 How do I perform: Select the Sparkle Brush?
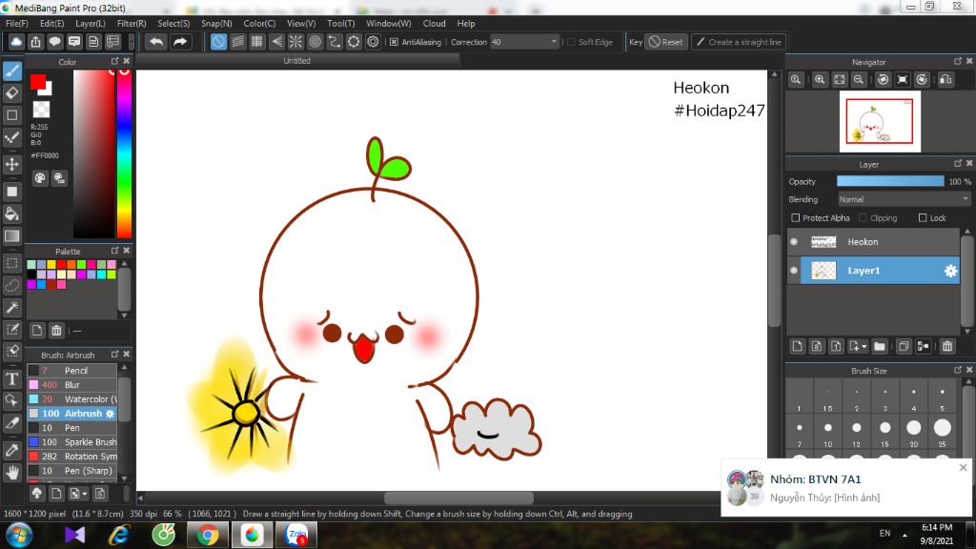(x=71, y=442)
